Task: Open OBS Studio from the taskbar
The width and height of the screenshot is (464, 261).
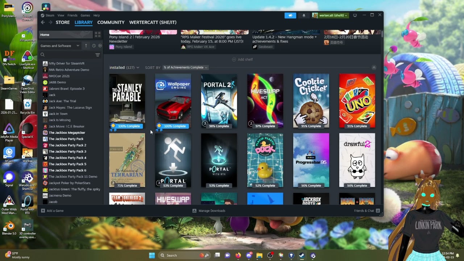Action: 270,255
